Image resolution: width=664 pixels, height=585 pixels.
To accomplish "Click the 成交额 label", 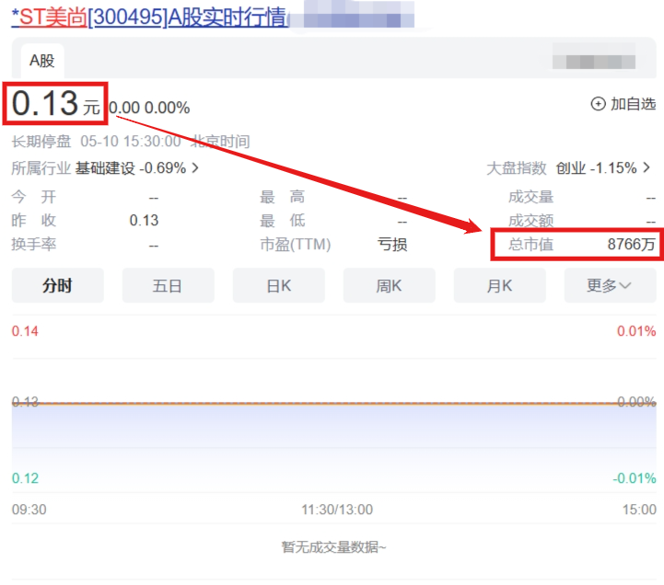I will tap(530, 221).
